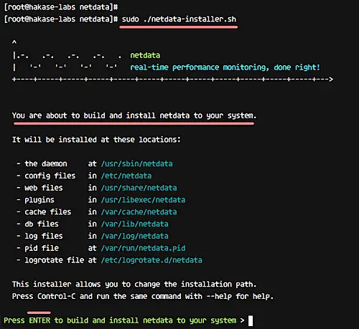This screenshot has height=329, width=359.
Task: Click the terminal cursor block at the prompt
Action: click(x=251, y=320)
